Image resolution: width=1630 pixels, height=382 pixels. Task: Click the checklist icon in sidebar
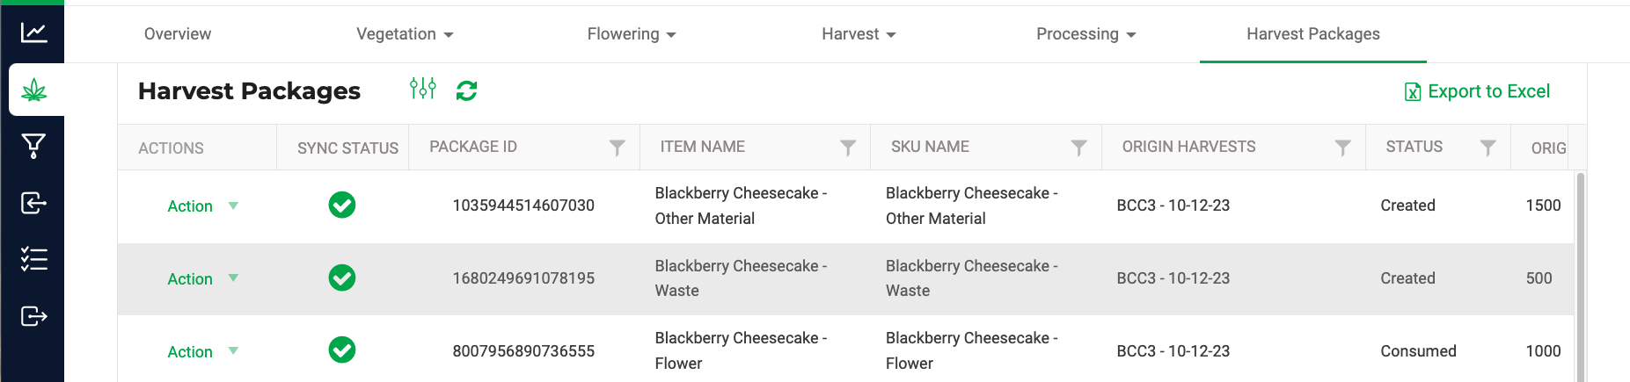click(33, 259)
